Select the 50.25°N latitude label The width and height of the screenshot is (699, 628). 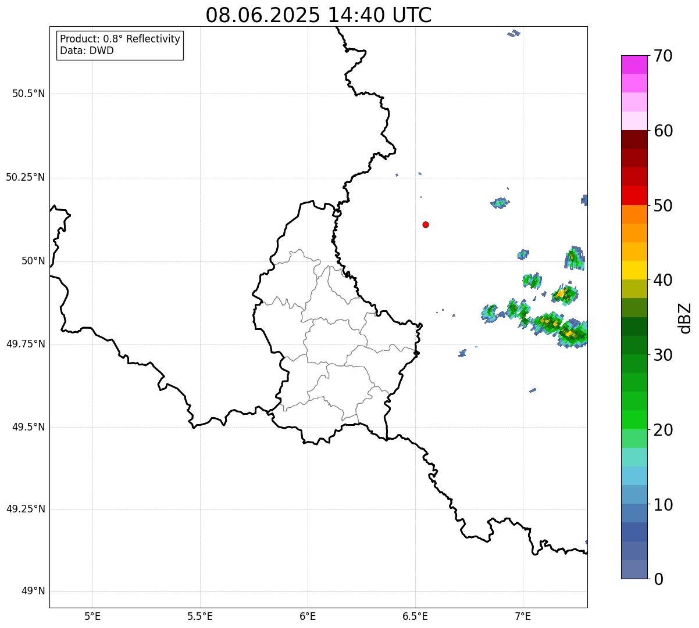[25, 177]
